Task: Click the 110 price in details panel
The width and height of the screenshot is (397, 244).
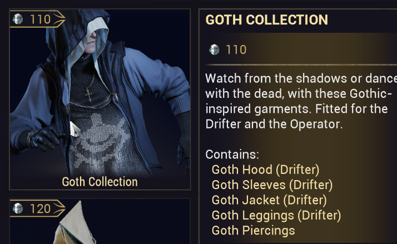Action: click(x=236, y=49)
